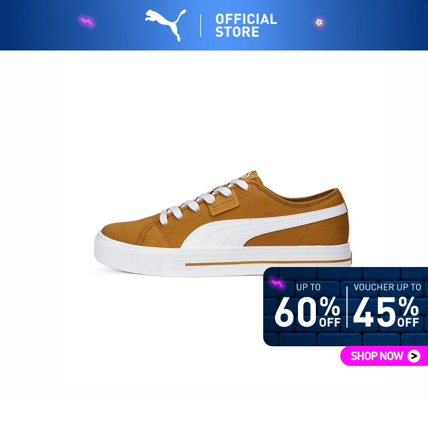Click the arrow circle icon beside Shop Now
This screenshot has height=428, width=428.
point(414,356)
